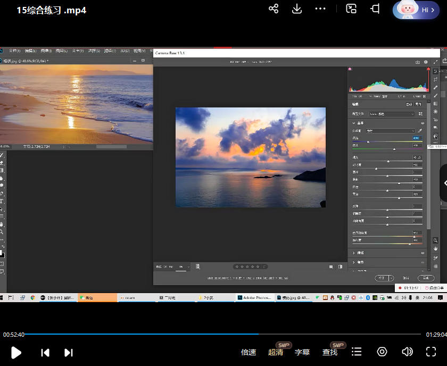Open the more options ellipsis menu
Viewport: 447px width, 366px height.
tap(320, 9)
